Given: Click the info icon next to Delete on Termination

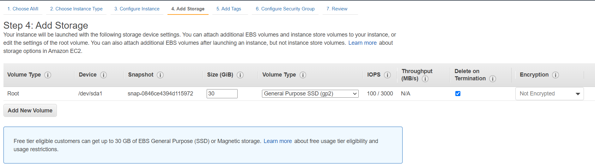Looking at the screenshot, I should pyautogui.click(x=493, y=79).
